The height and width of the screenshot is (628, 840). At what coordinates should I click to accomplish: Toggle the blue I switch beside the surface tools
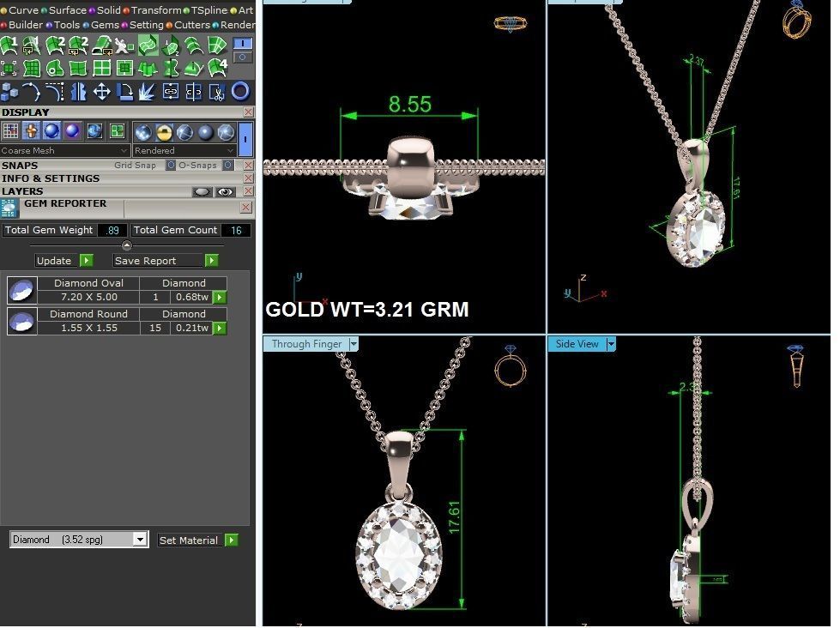(x=243, y=44)
